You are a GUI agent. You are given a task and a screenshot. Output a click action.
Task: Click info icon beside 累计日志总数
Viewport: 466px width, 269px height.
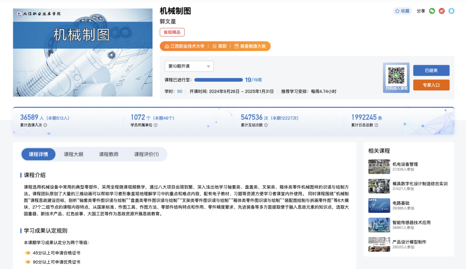(x=376, y=125)
